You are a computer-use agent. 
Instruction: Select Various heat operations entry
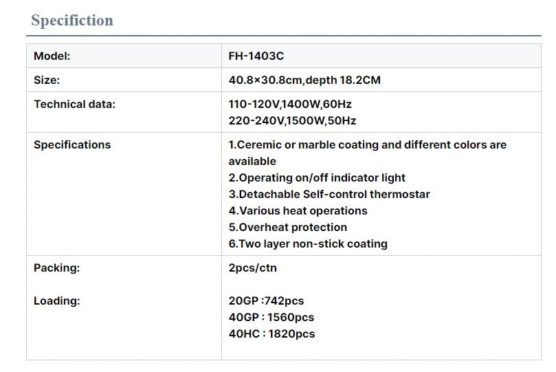(x=298, y=210)
